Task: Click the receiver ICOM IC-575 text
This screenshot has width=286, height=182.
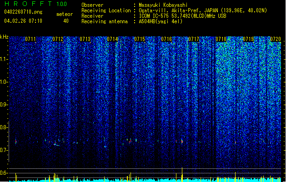Action: pyautogui.click(x=182, y=16)
